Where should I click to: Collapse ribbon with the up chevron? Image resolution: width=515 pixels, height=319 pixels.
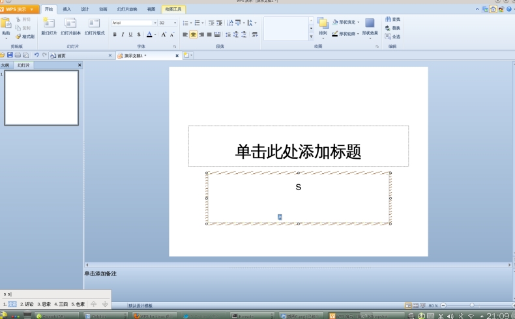[477, 9]
